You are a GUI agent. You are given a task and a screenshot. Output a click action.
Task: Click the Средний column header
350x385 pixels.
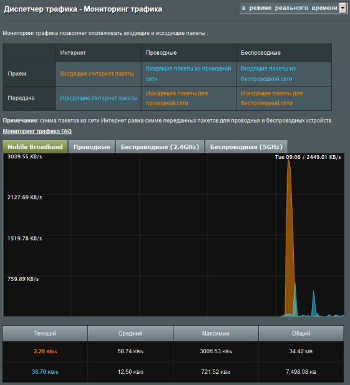point(130,333)
